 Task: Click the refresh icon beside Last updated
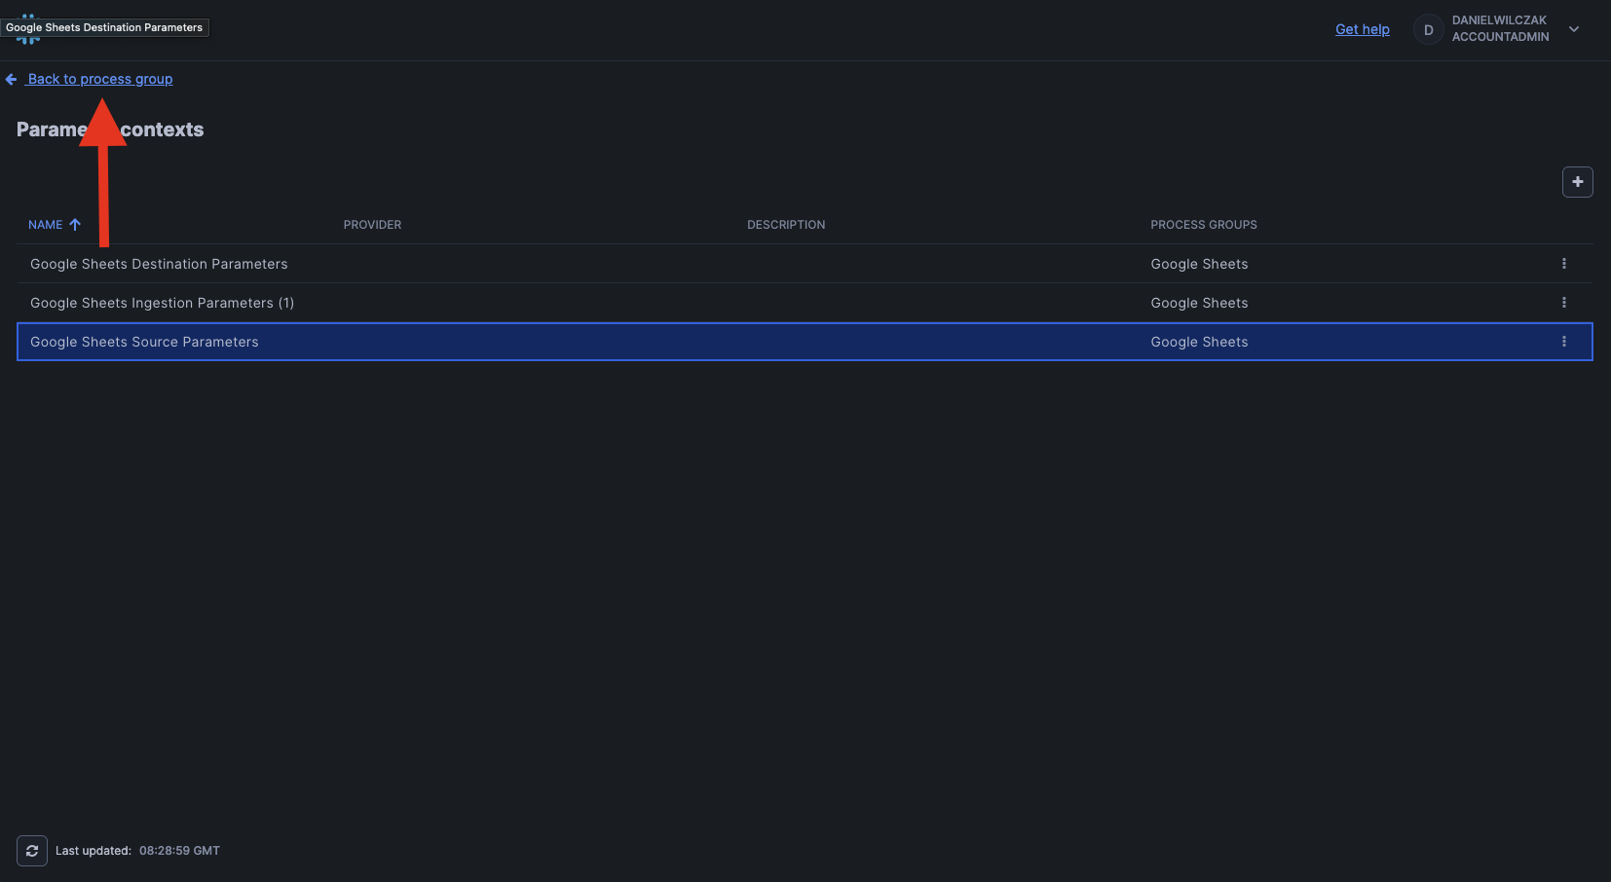click(x=32, y=851)
